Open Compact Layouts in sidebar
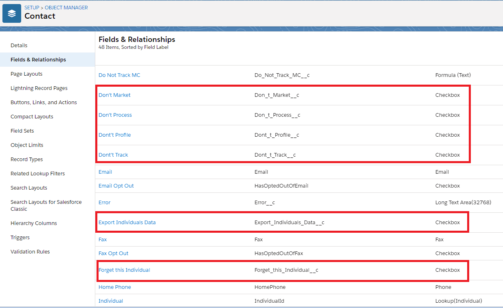Image resolution: width=503 pixels, height=308 pixels. point(32,117)
